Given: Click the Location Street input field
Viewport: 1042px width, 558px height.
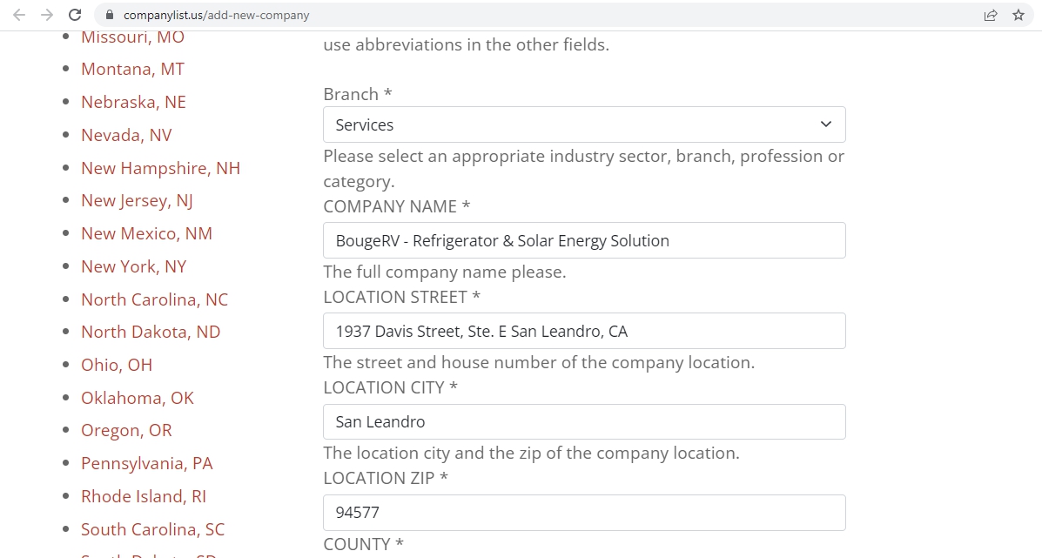Looking at the screenshot, I should click(583, 331).
